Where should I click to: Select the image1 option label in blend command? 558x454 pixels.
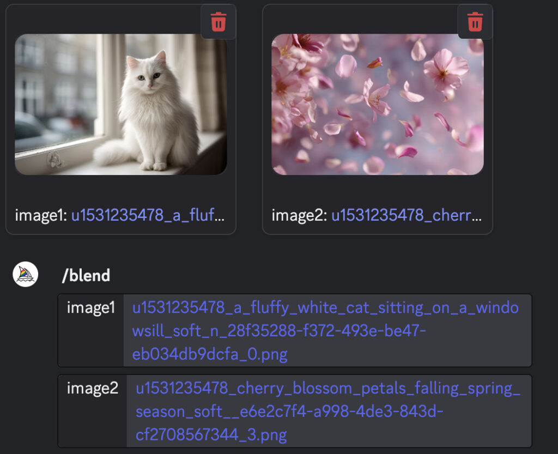point(91,308)
